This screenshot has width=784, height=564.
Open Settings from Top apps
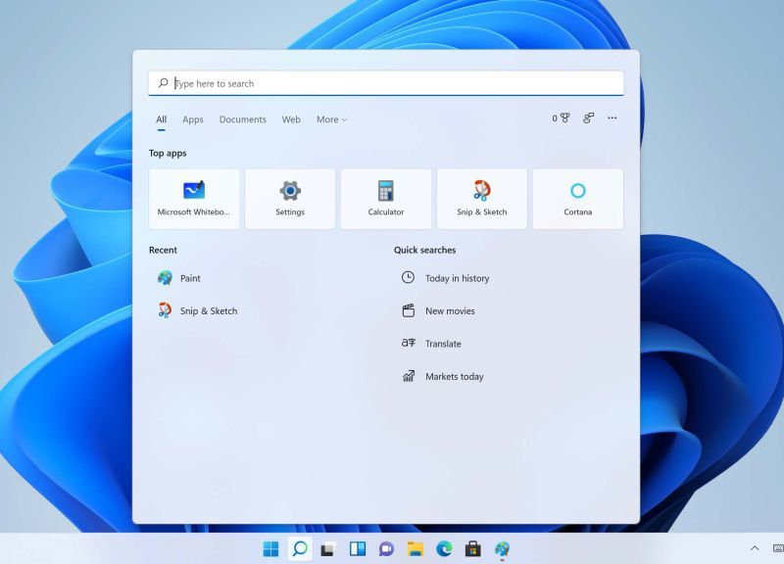pos(290,199)
